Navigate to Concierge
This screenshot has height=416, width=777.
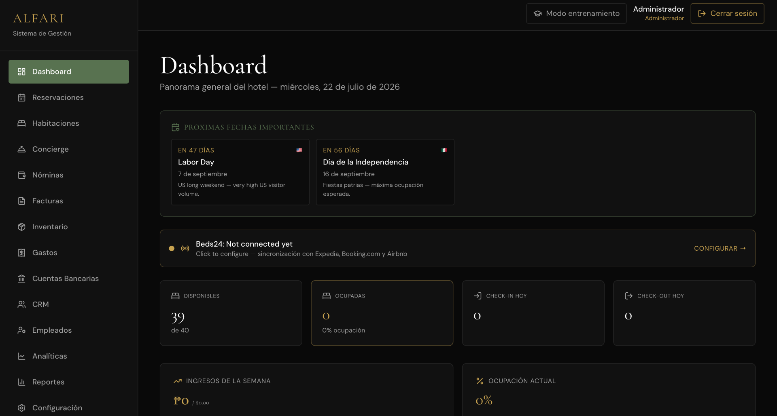(x=69, y=149)
